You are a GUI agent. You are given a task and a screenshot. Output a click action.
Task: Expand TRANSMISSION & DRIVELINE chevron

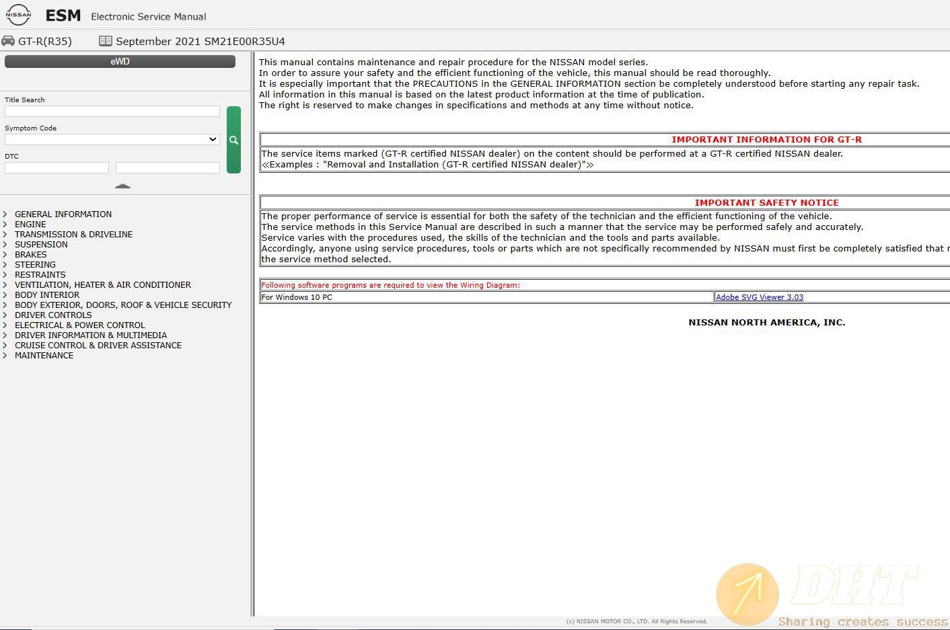5,235
